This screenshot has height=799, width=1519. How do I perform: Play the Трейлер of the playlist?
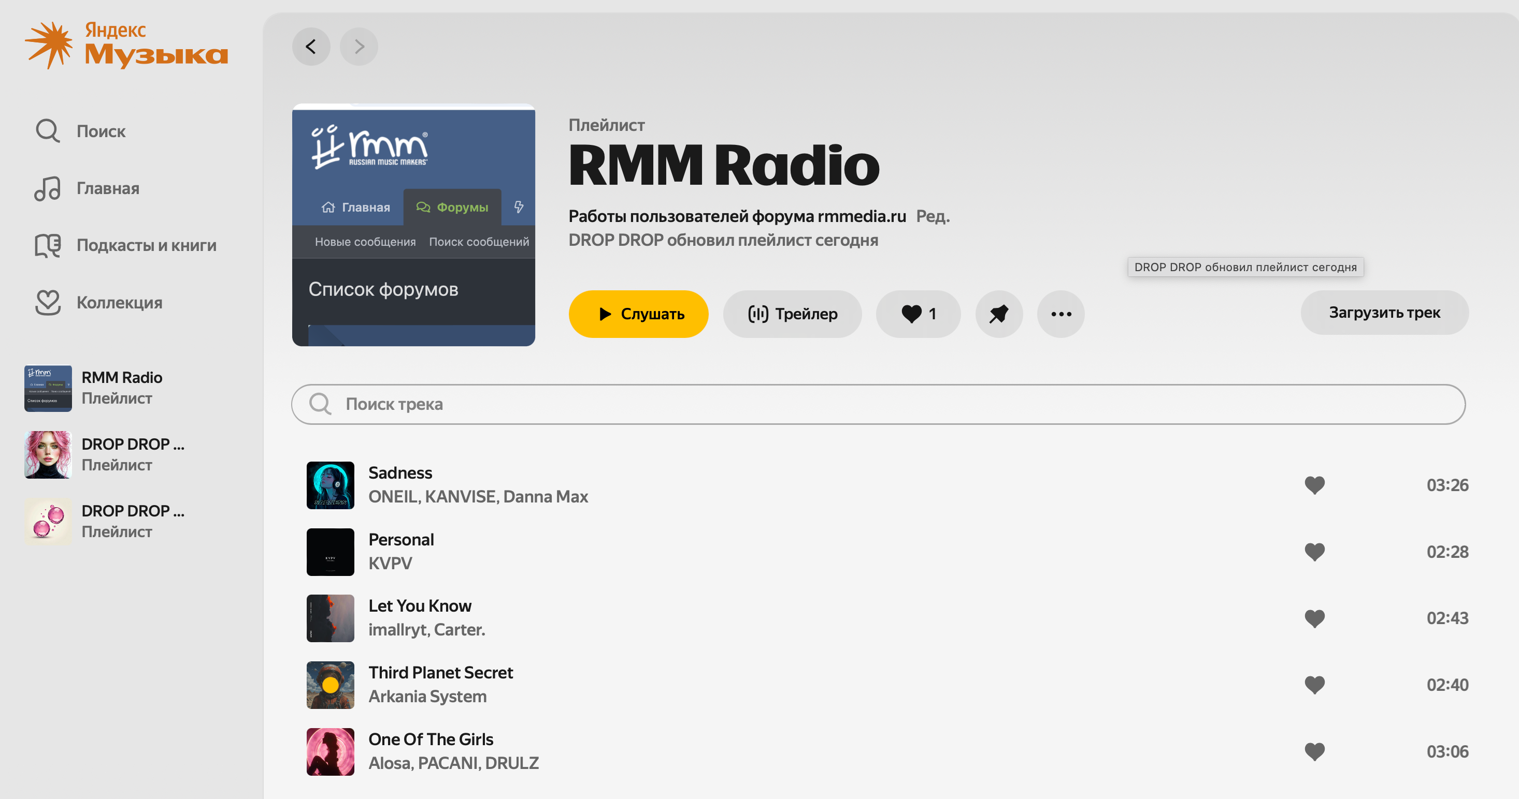coord(792,314)
